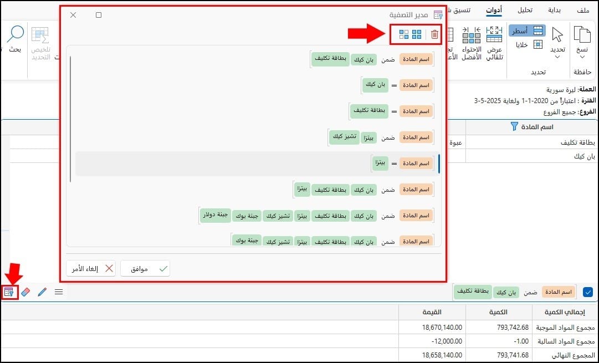Click quantity 793,741.68 in final total row
Viewport: 599px width, 363px height.
tap(513, 355)
